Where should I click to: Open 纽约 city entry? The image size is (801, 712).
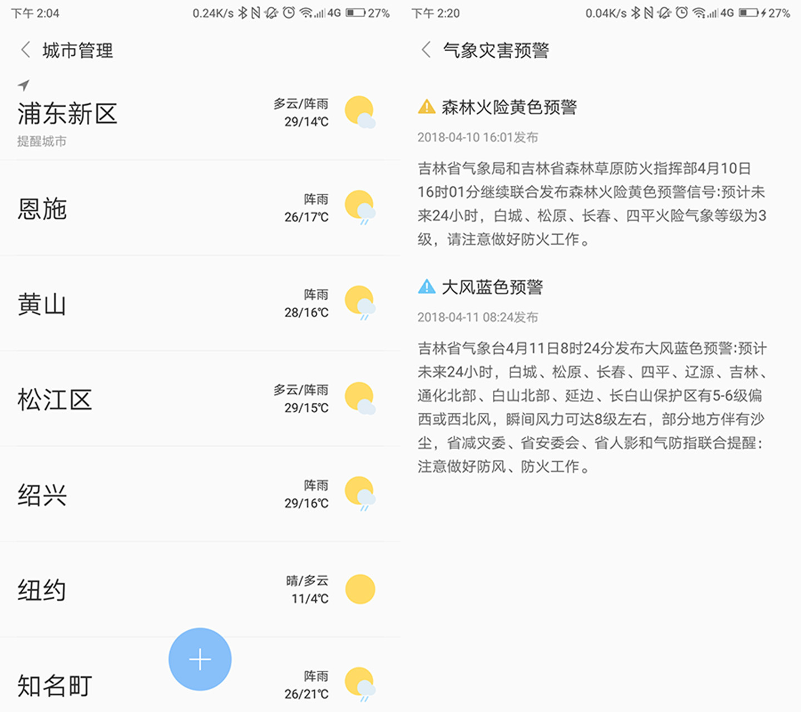pyautogui.click(x=200, y=590)
